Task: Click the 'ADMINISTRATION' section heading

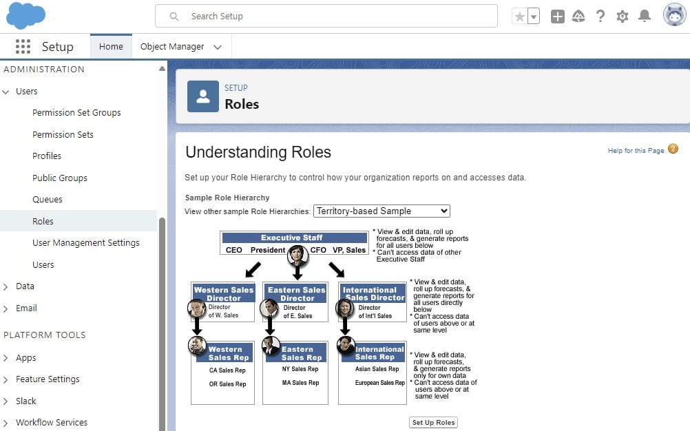Action: tap(44, 69)
